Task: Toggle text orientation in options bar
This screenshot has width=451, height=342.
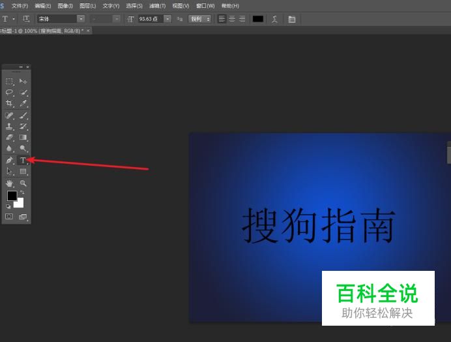Action: 26,19
